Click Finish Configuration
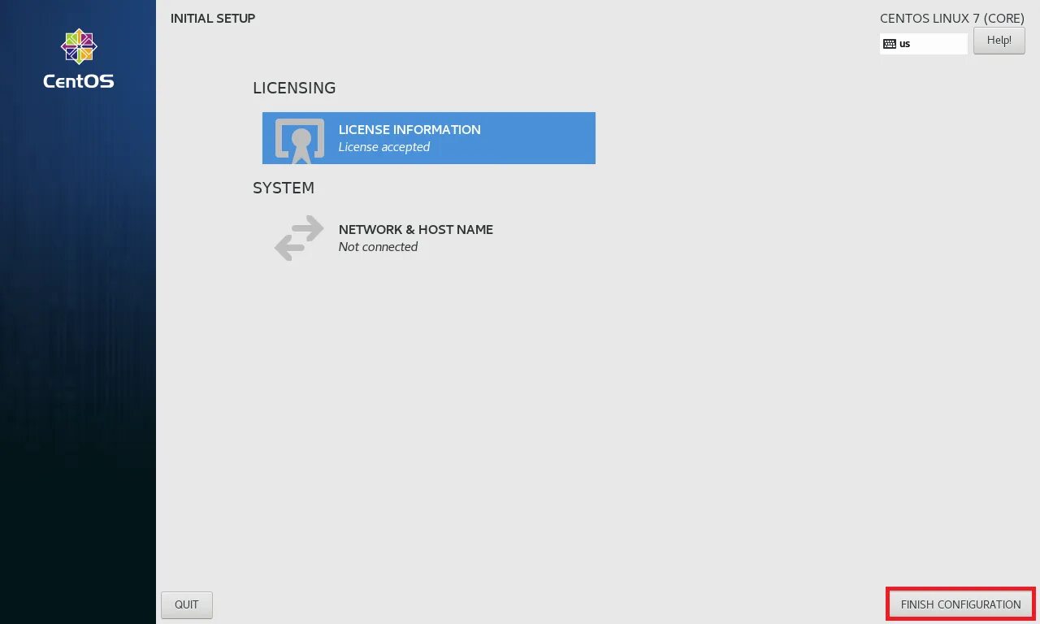The height and width of the screenshot is (624, 1040). pyautogui.click(x=960, y=604)
